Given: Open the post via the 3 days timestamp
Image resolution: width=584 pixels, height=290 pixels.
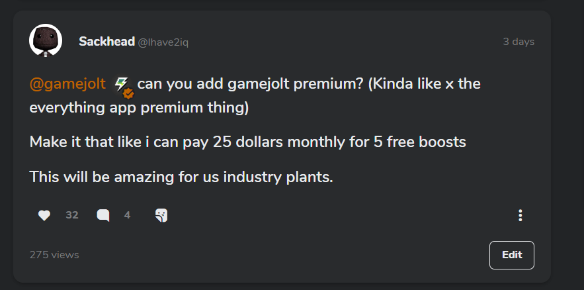Looking at the screenshot, I should point(519,42).
